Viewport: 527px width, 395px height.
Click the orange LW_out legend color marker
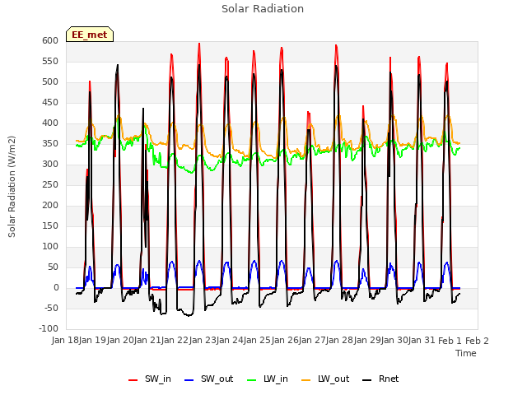point(306,380)
